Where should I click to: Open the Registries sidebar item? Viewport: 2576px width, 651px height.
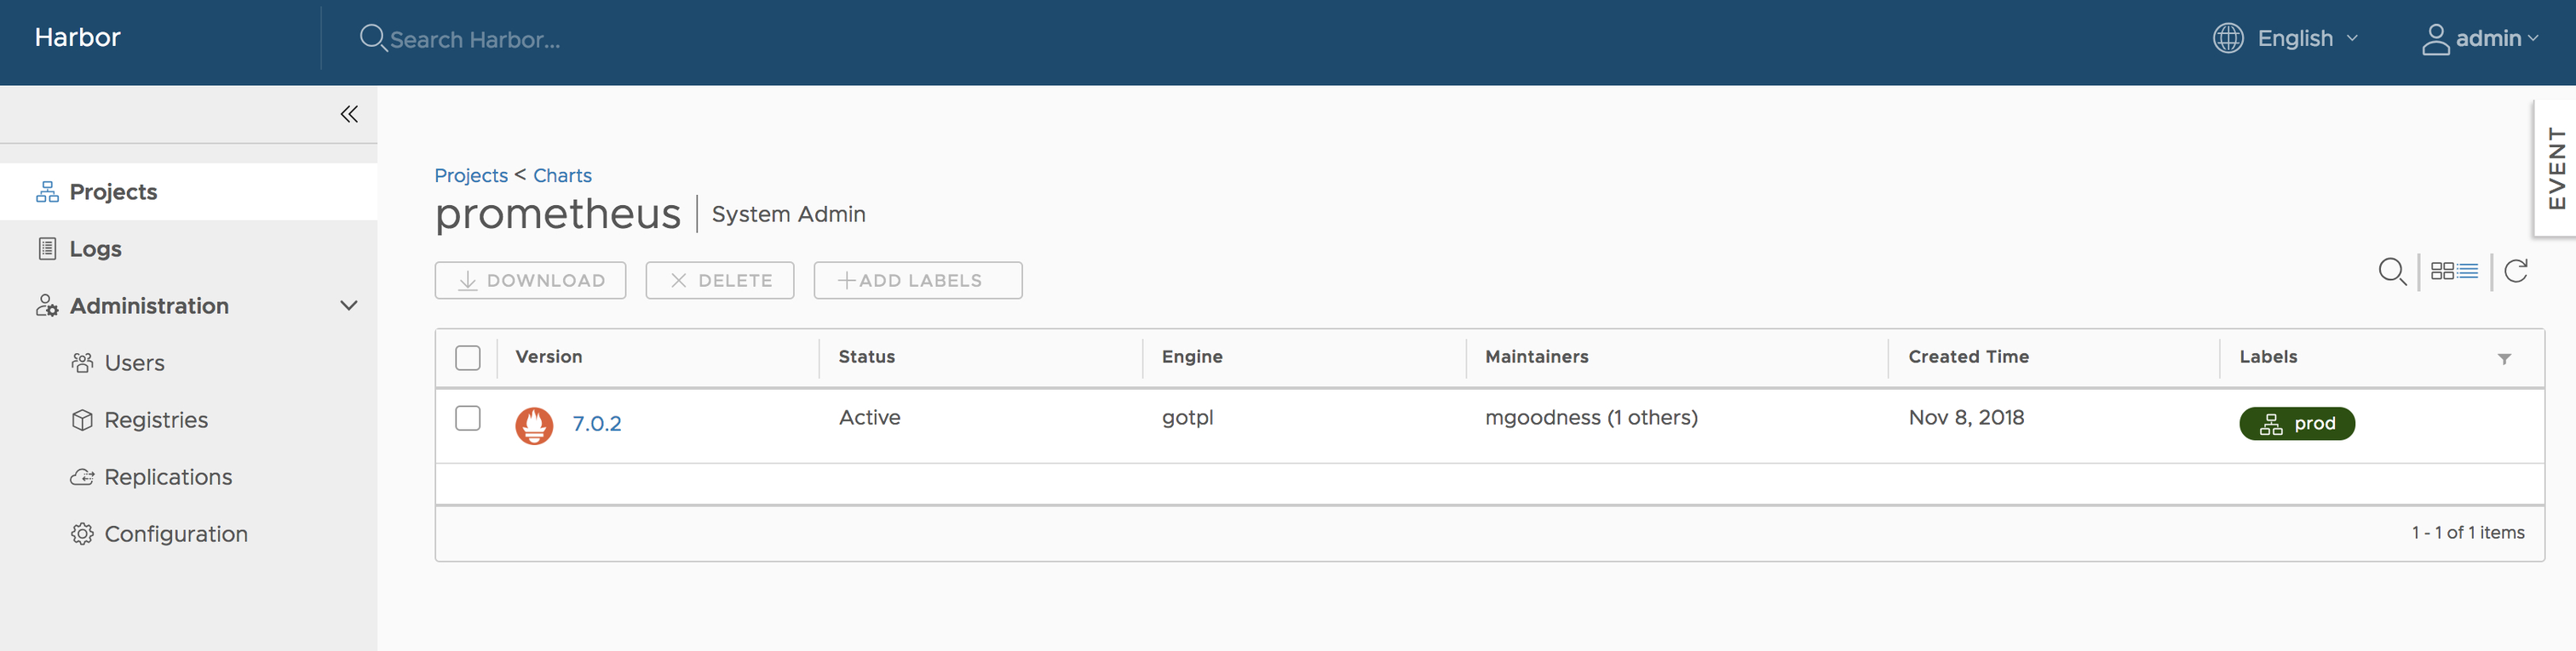156,420
